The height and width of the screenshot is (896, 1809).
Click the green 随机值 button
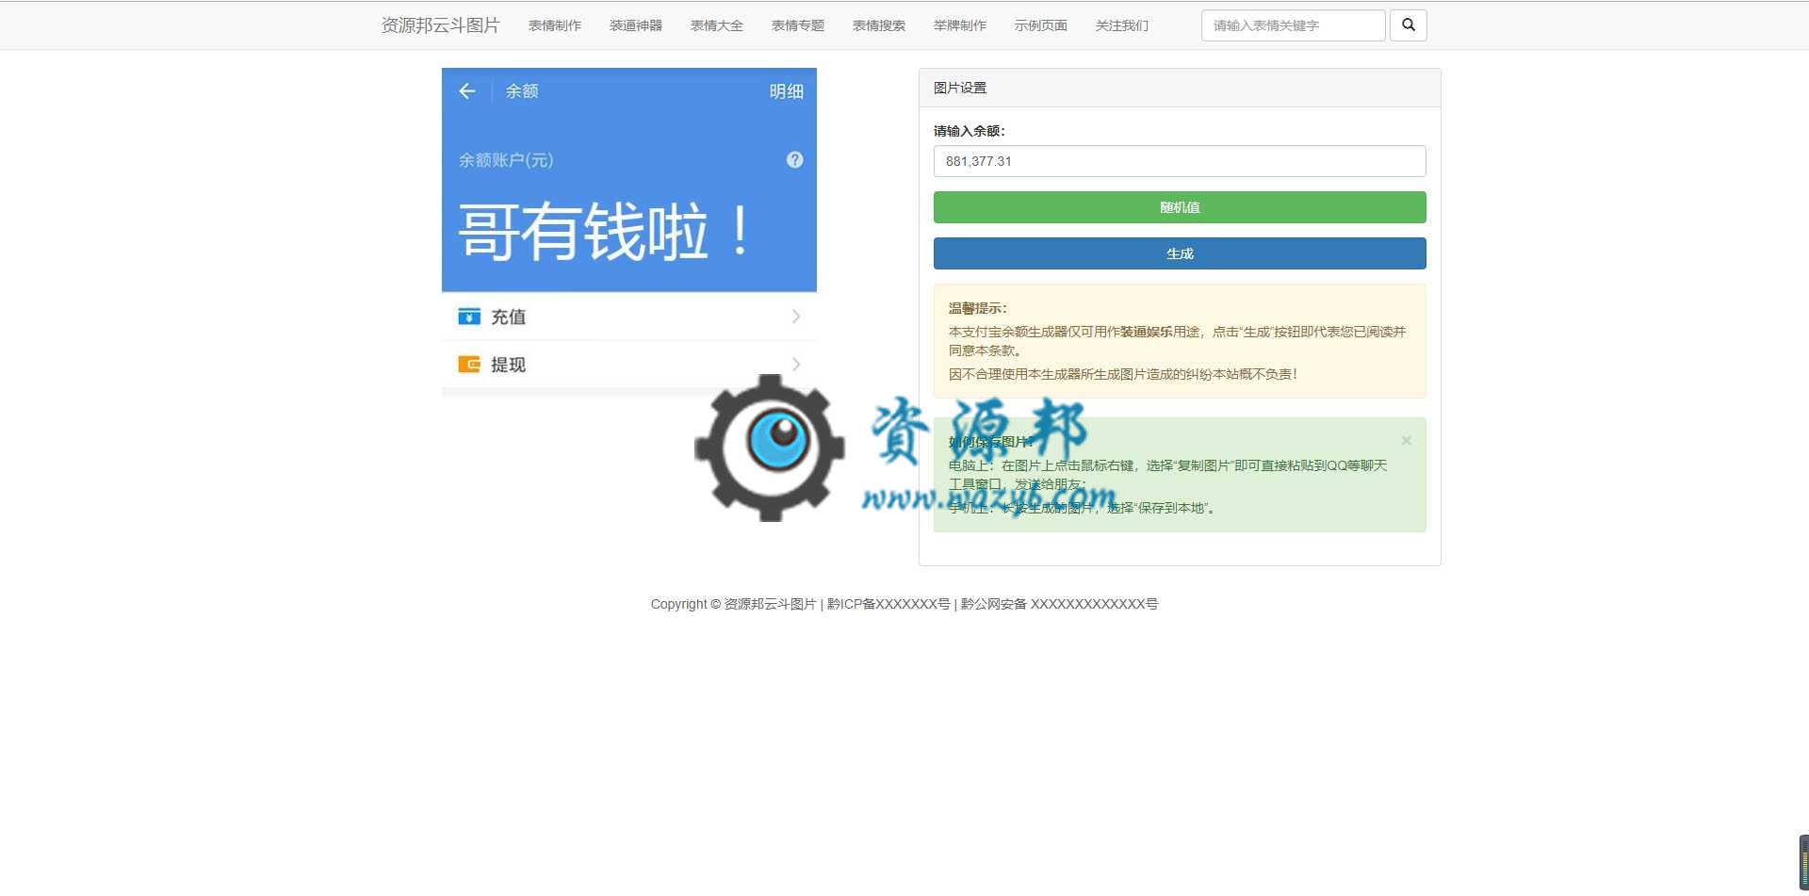point(1180,207)
